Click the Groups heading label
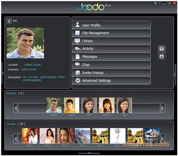 (x=11, y=124)
